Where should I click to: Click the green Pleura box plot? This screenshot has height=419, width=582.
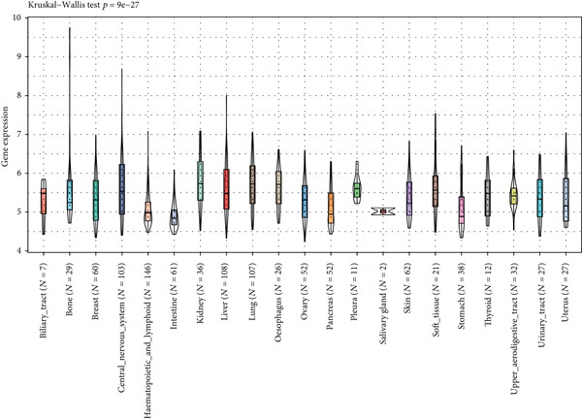pos(357,190)
